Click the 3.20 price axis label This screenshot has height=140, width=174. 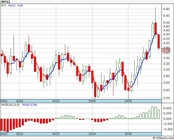166,64
